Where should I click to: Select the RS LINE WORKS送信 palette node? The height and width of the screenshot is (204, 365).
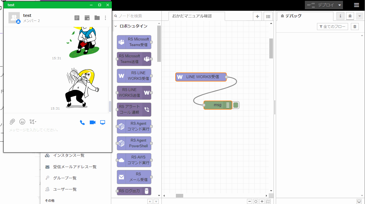(x=134, y=93)
